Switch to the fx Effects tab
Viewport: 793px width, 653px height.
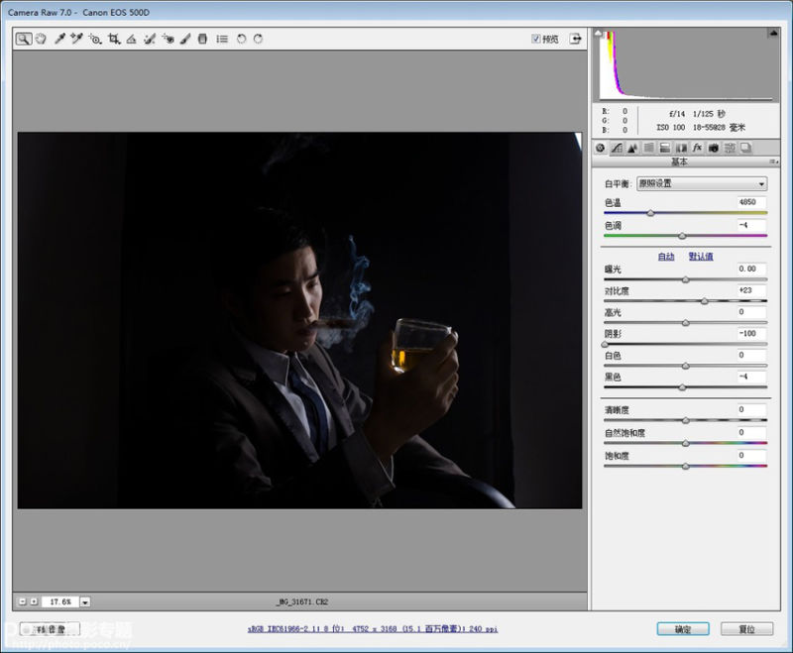[x=697, y=148]
